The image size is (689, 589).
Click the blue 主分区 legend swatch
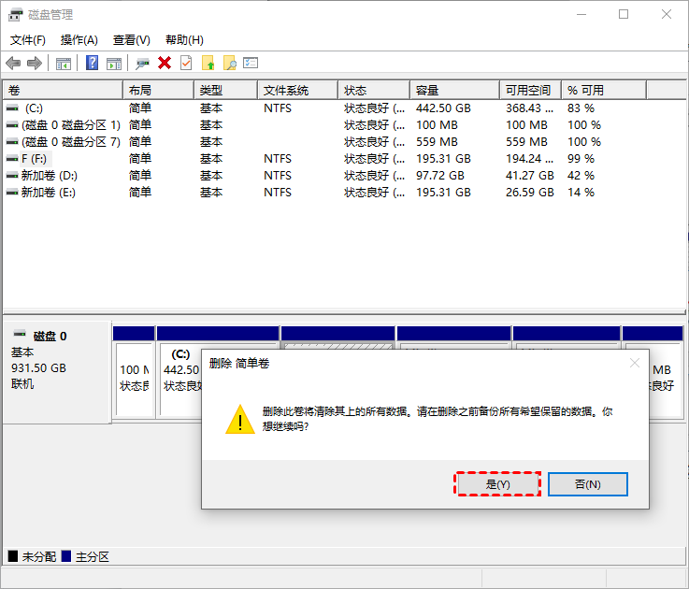coord(66,556)
